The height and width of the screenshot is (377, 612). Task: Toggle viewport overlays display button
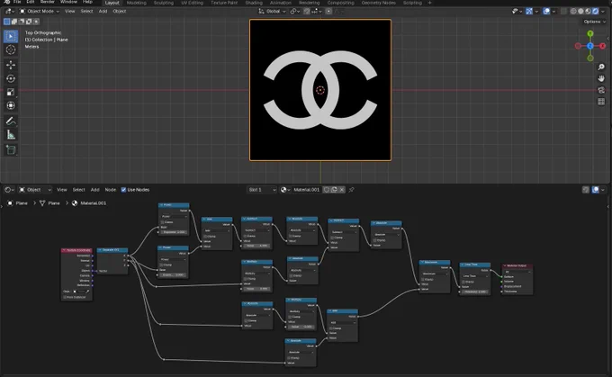point(546,12)
